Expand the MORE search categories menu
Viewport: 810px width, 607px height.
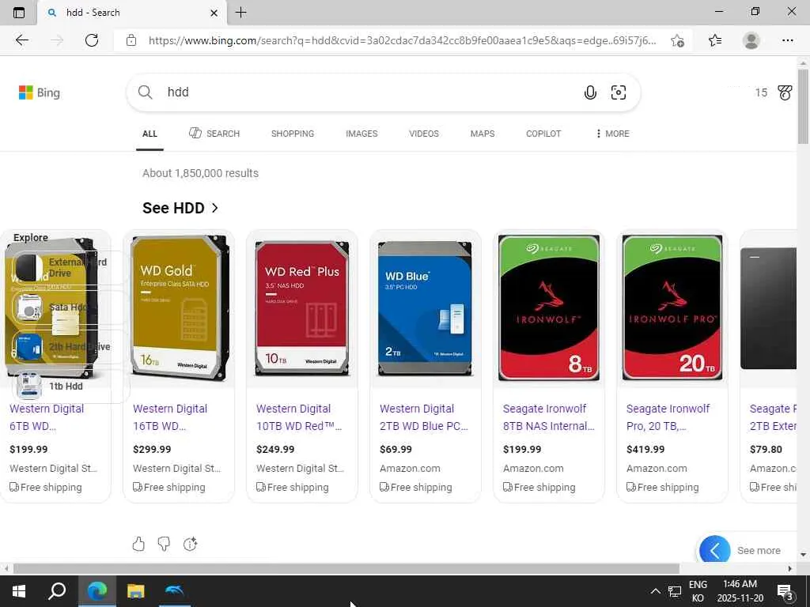[612, 134]
